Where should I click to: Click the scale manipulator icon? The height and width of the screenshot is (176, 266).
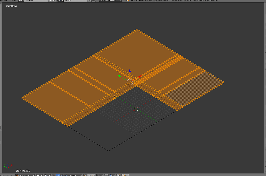pos(66,175)
